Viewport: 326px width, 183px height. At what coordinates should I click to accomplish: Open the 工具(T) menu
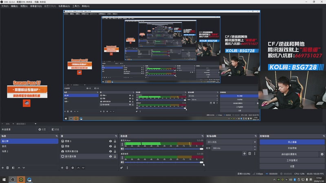[76, 6]
